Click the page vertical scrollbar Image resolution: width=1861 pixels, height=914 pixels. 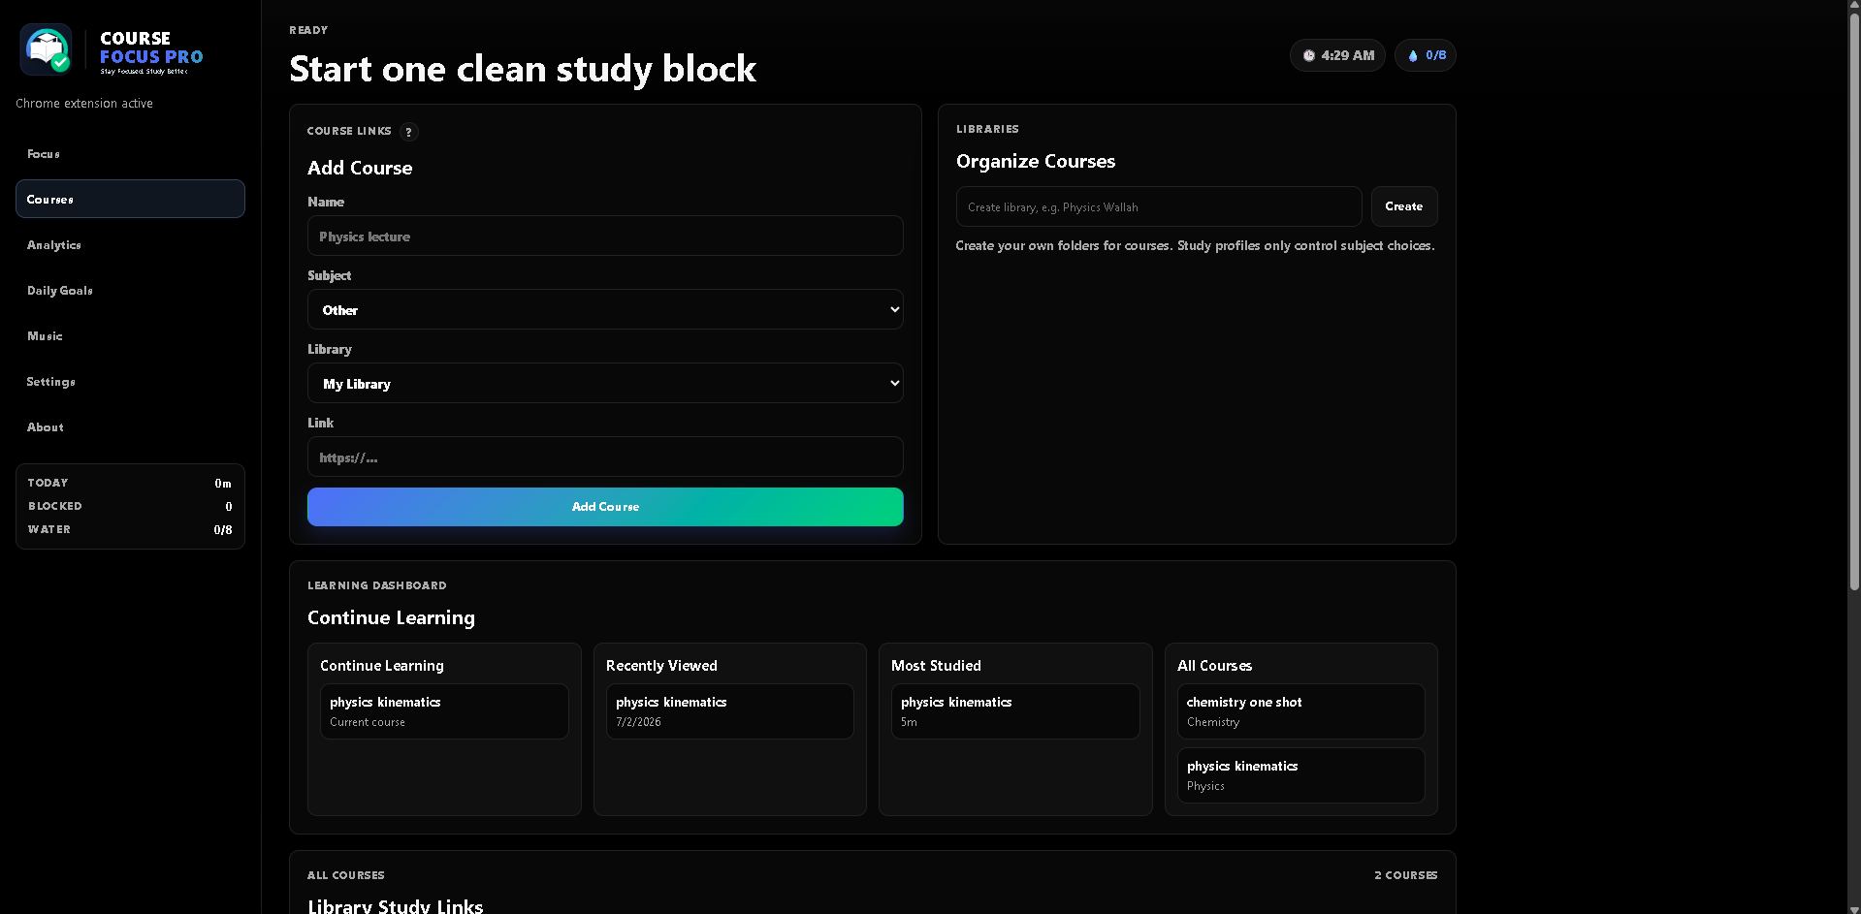pos(1853,300)
